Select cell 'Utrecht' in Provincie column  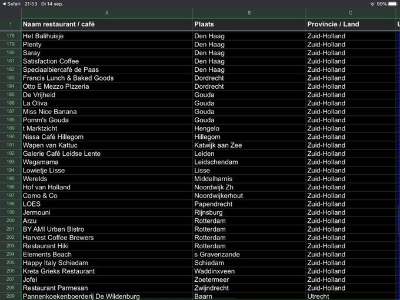click(351, 296)
